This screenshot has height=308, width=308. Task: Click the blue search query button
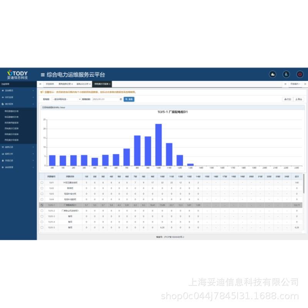pyautogui.click(x=129, y=99)
